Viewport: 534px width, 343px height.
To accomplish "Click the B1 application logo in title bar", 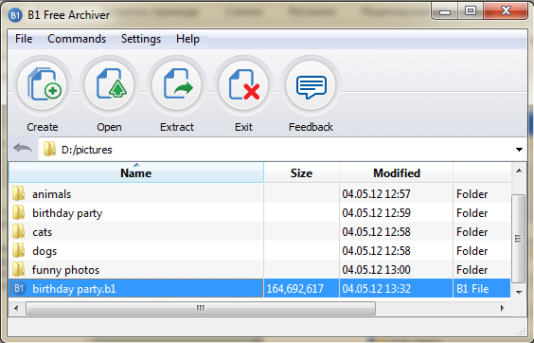I will pyautogui.click(x=15, y=15).
